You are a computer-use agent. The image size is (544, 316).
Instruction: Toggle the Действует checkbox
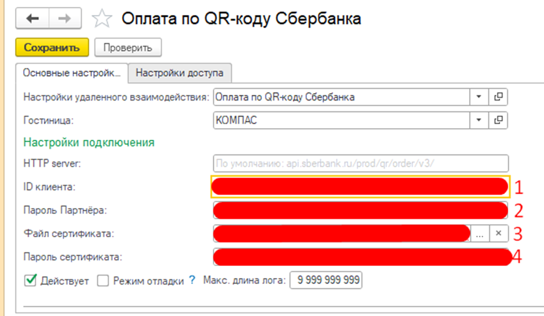(x=31, y=280)
